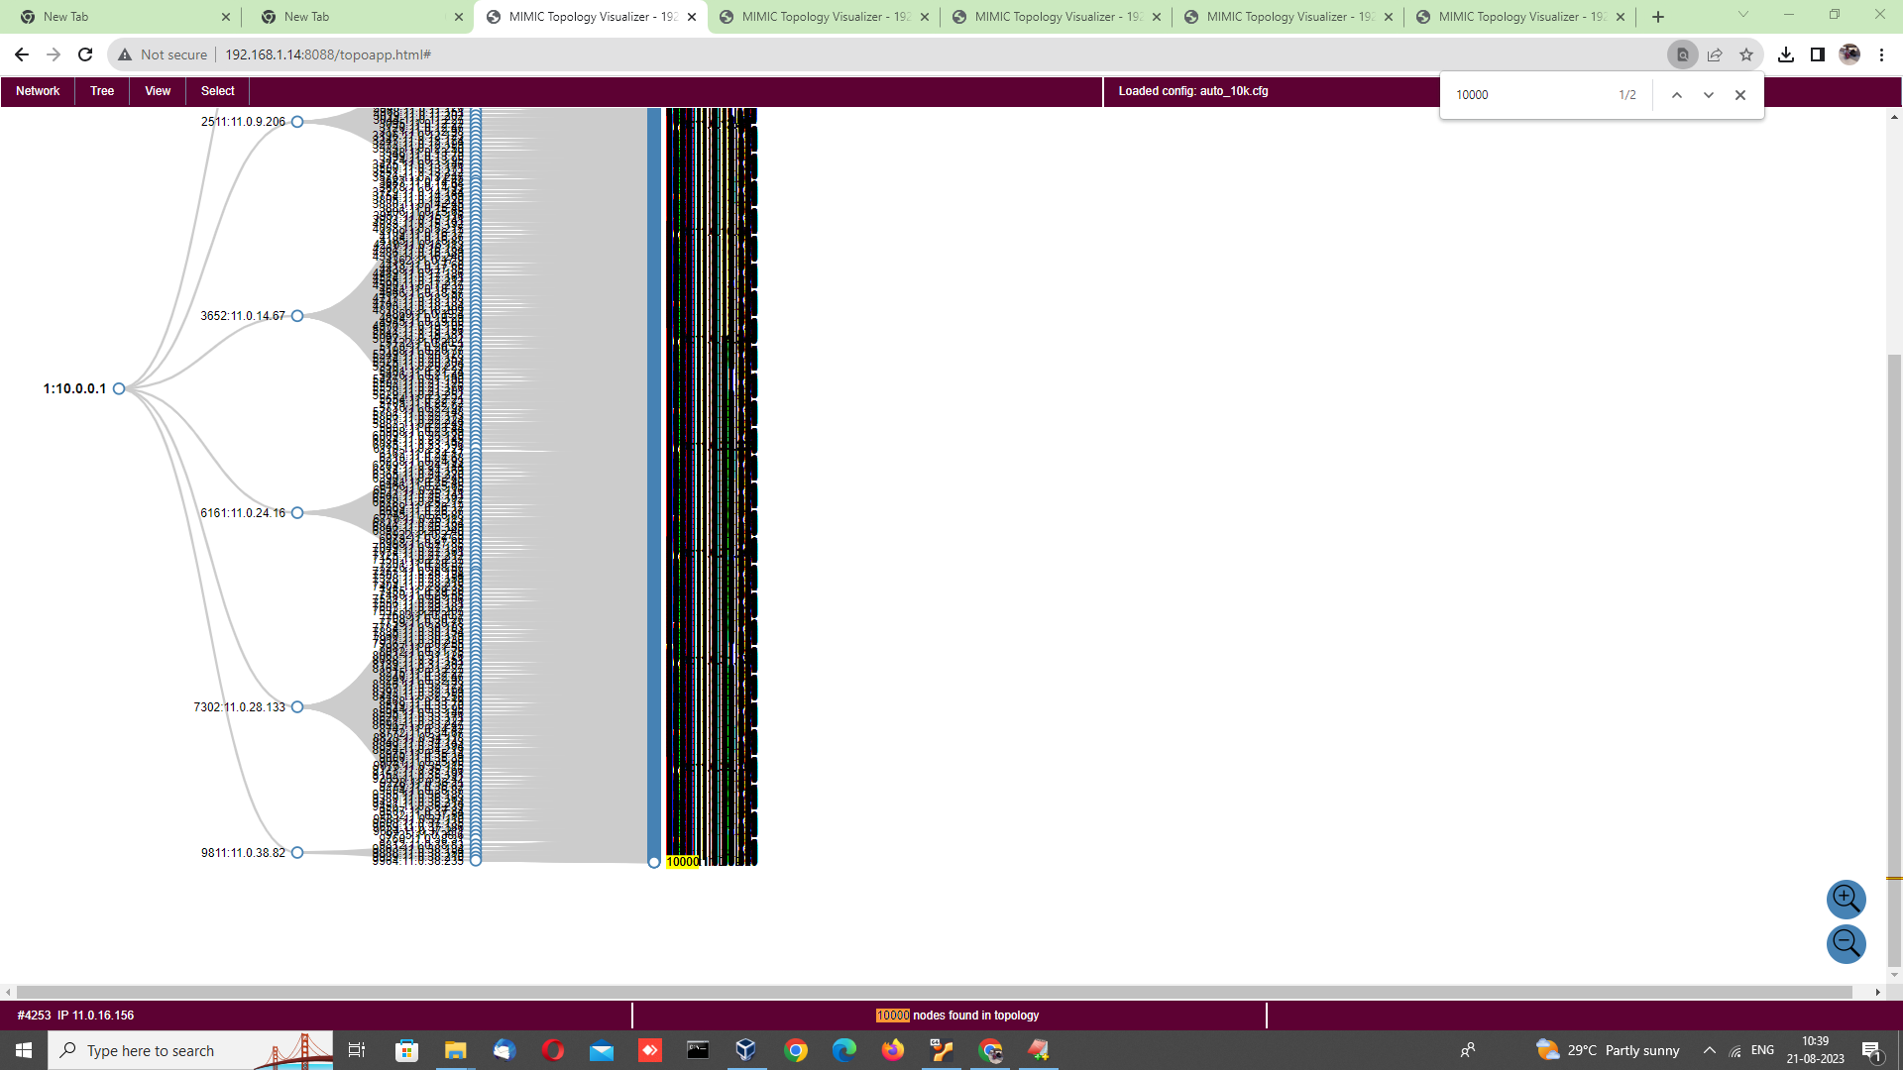
Task: Click the Network menu item
Action: (x=38, y=90)
